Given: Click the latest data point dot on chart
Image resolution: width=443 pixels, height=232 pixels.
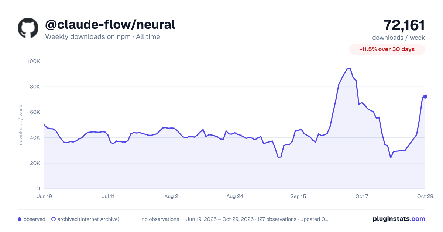Looking at the screenshot, I should pos(425,96).
